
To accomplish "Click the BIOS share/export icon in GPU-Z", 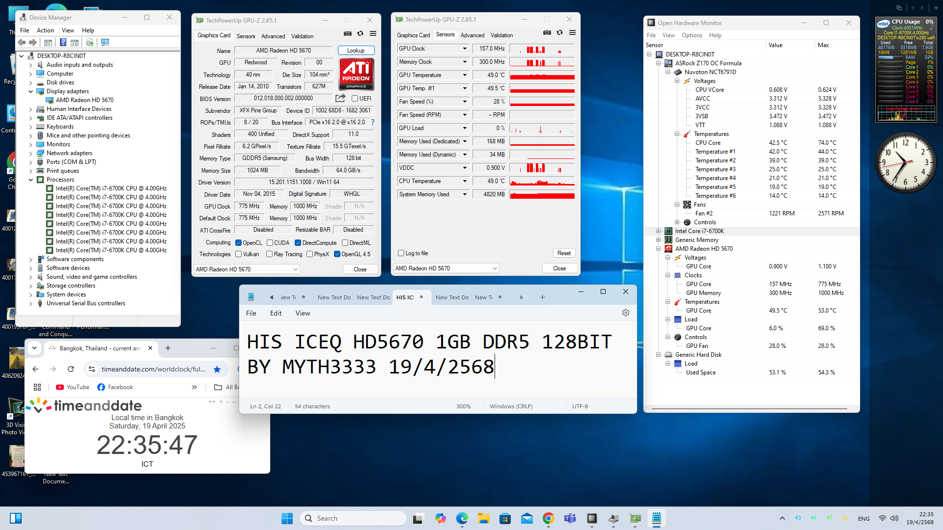I will [340, 98].
